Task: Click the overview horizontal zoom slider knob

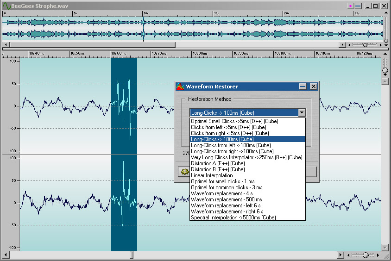Action: point(366,45)
